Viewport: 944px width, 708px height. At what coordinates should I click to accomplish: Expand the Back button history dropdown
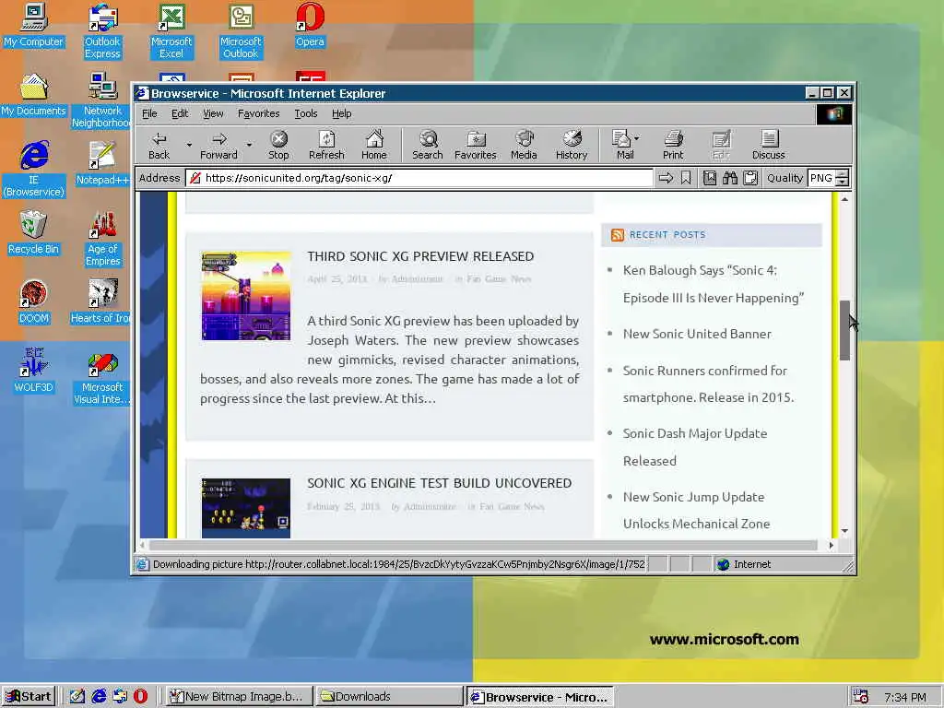click(x=189, y=145)
